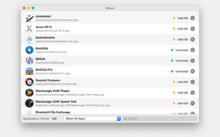The height and width of the screenshot is (137, 220).
Task: Reveal Automator with its magnifier icon
Action: click(x=192, y=18)
